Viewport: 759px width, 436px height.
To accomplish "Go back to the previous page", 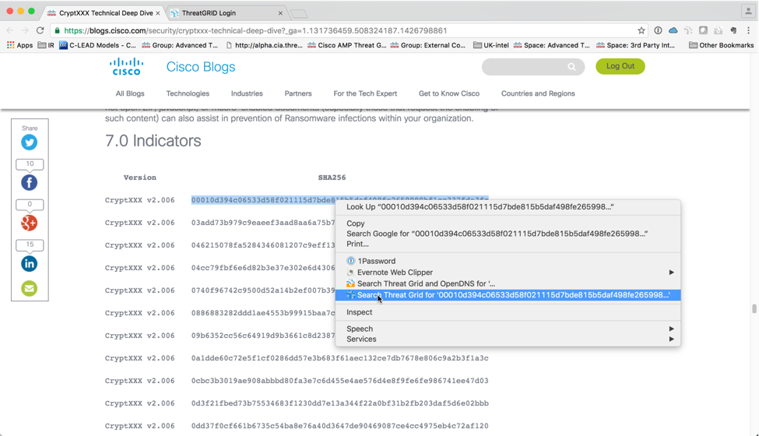I will 10,30.
